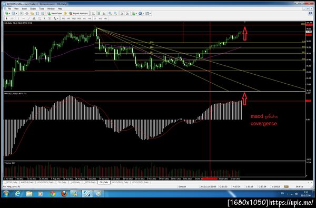This screenshot has height=208, width=316.
Task: Select the horizontal line drawing tool
Action: (x=24, y=18)
